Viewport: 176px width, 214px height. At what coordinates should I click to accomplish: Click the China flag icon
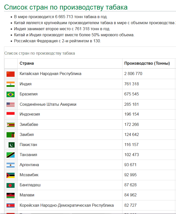(11, 74)
